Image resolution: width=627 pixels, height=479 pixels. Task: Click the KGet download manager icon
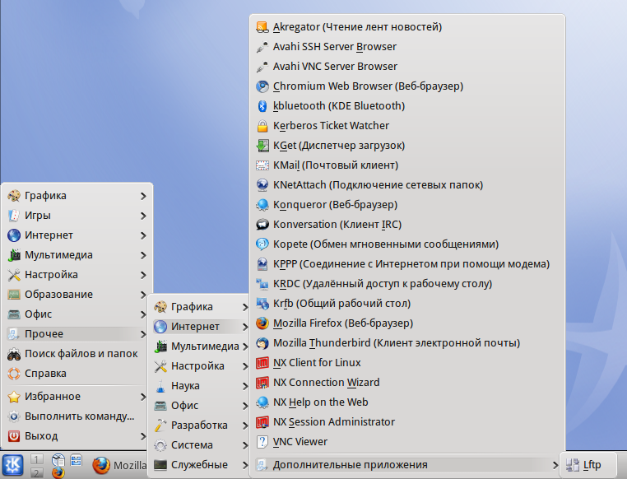tap(262, 145)
